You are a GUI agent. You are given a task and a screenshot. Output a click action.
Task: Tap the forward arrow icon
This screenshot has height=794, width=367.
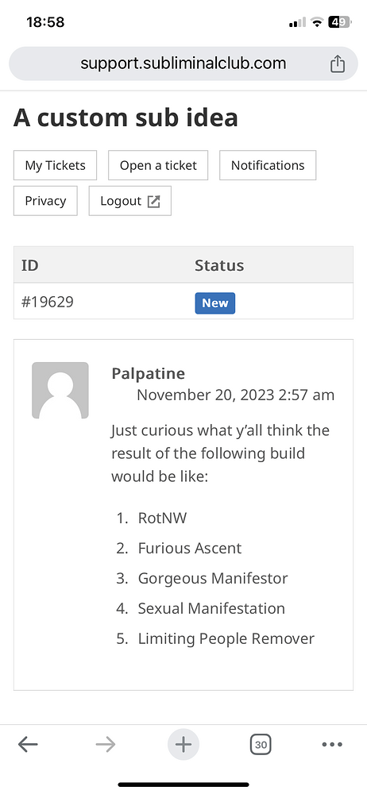(106, 745)
